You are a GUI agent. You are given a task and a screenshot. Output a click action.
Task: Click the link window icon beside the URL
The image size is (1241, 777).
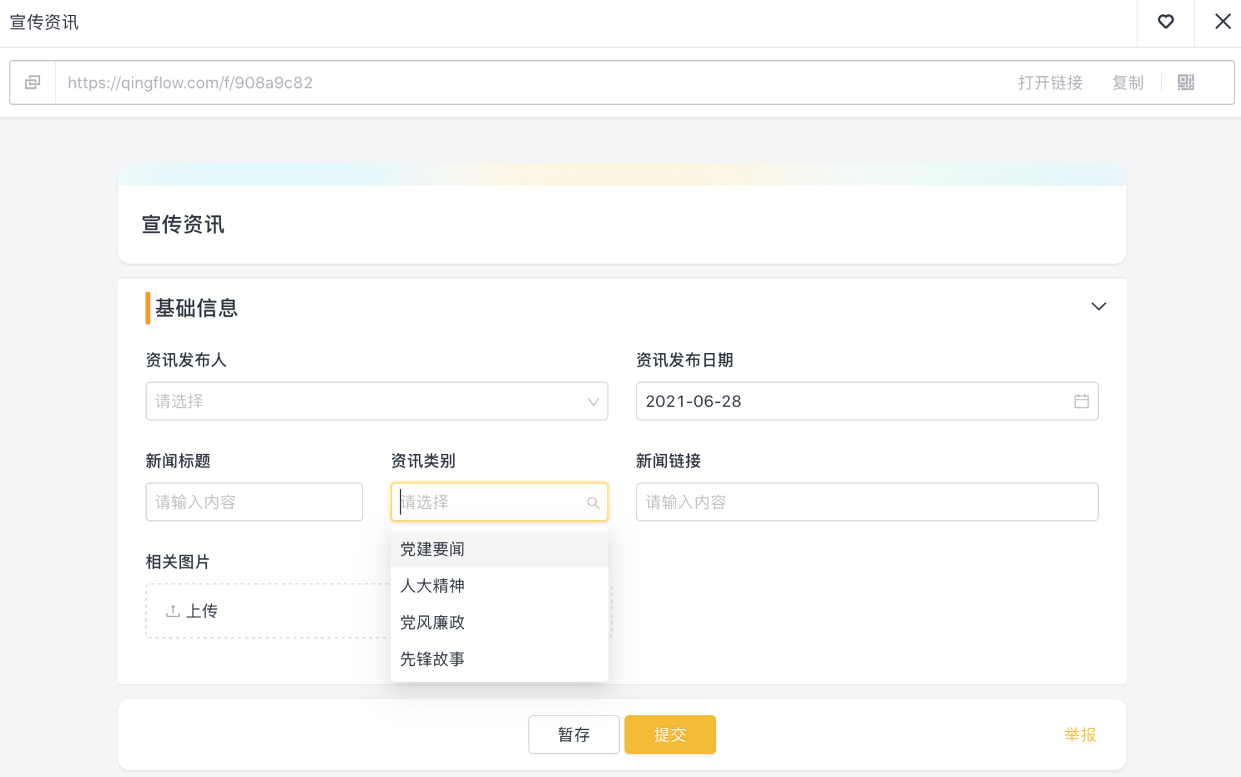[33, 82]
